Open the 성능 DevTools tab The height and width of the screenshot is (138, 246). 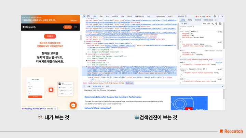123,16
